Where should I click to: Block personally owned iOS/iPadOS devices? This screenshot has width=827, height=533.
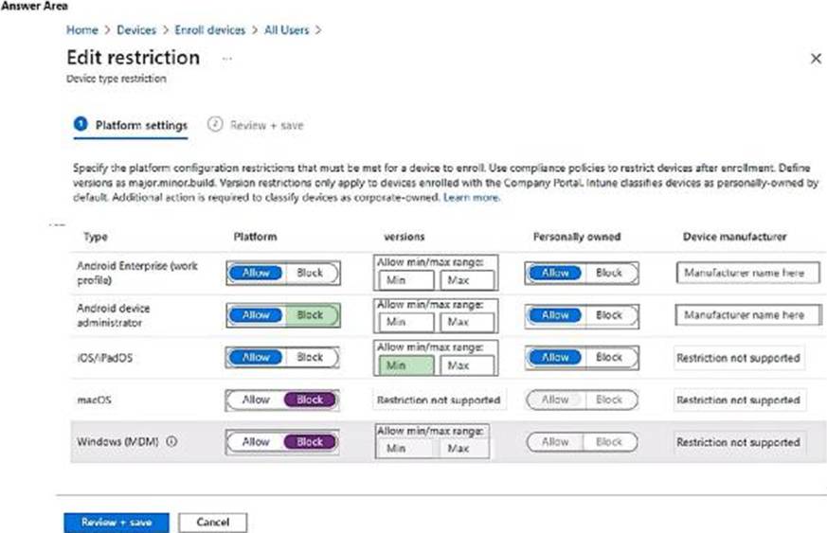coord(609,358)
